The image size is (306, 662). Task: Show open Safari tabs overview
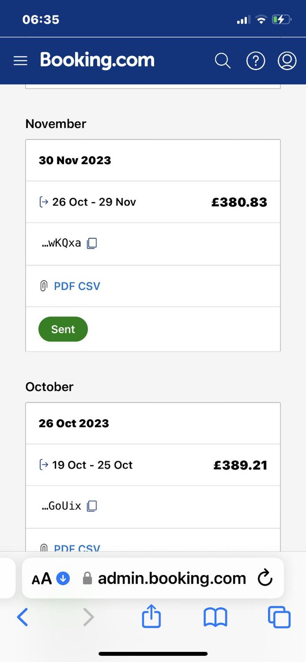(x=279, y=617)
